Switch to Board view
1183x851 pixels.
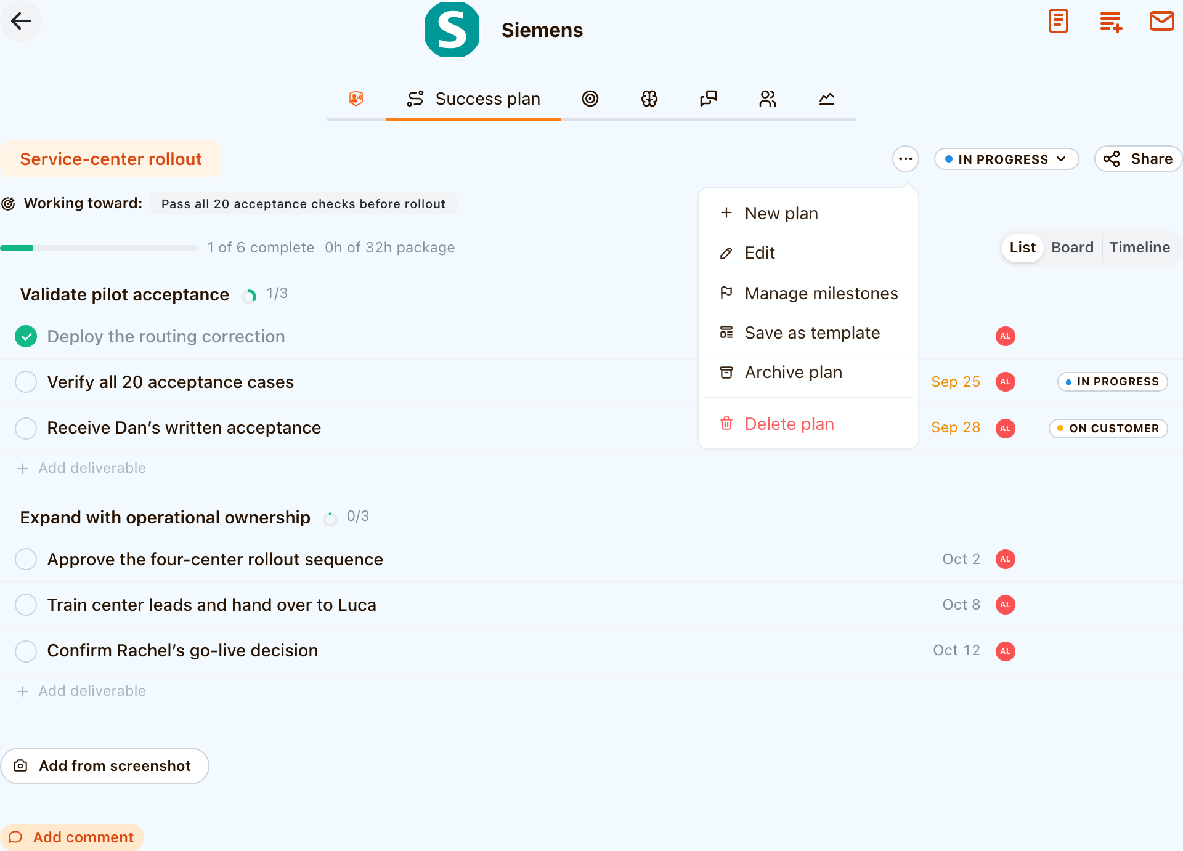1072,248
